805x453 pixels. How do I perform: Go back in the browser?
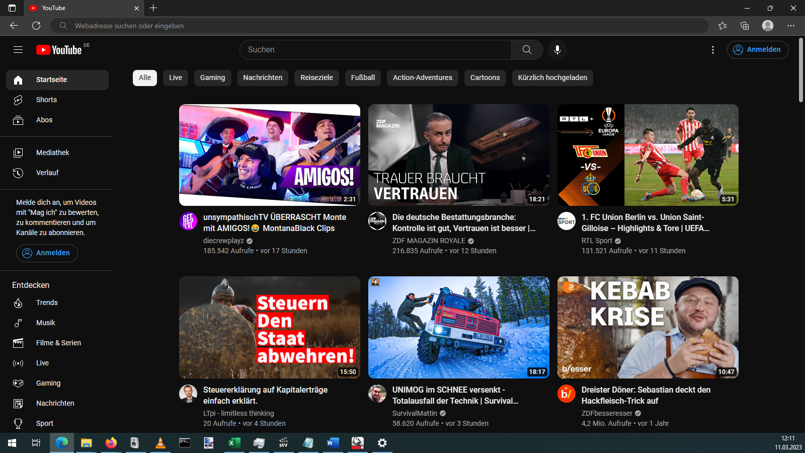14,26
